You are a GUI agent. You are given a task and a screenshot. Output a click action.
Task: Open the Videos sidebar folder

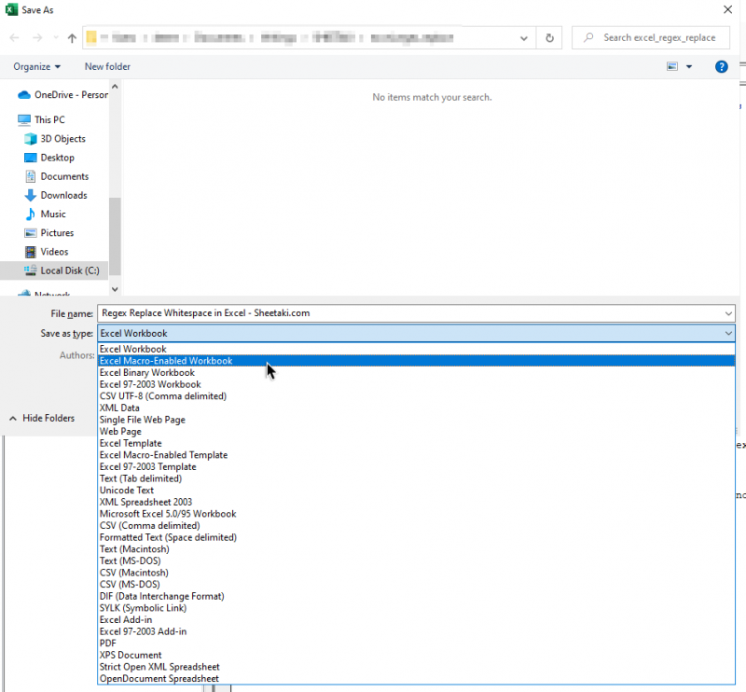55,251
